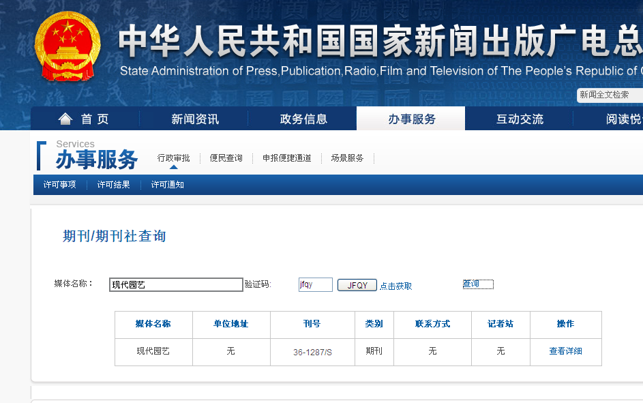Click the 期刊 category cell

(374, 351)
